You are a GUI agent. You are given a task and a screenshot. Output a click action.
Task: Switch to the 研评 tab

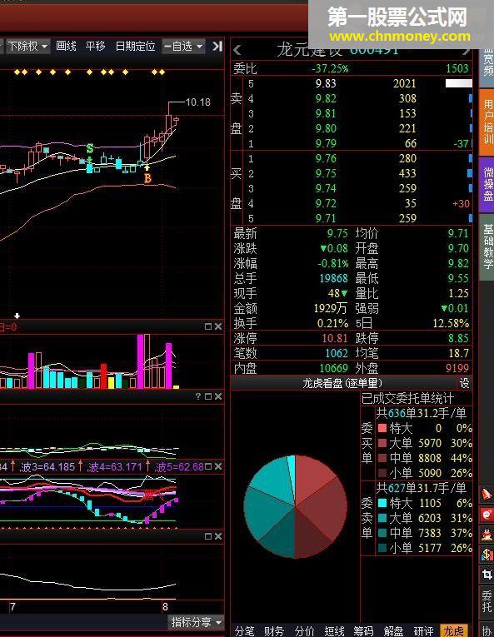pos(424,631)
